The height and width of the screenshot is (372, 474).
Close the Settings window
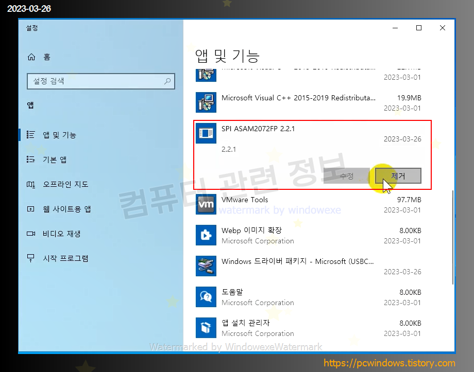tap(442, 28)
